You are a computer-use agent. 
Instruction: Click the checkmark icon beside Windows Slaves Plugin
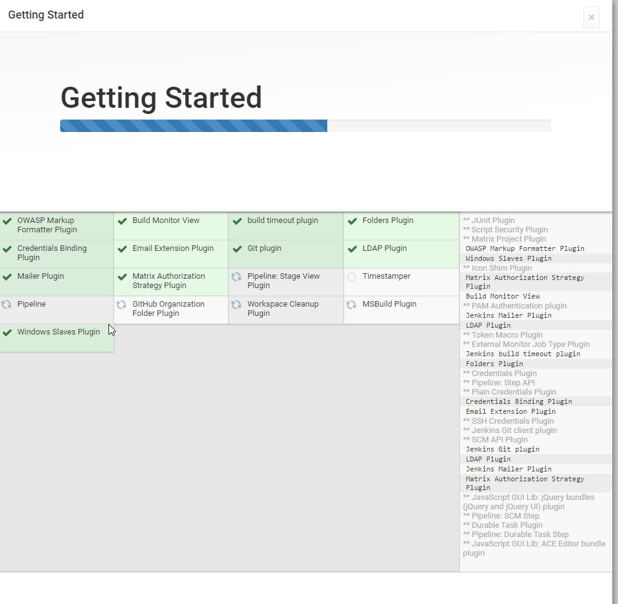point(7,333)
